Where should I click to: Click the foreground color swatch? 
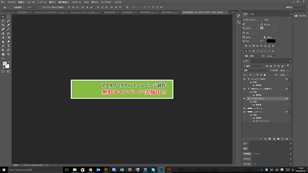(4, 63)
